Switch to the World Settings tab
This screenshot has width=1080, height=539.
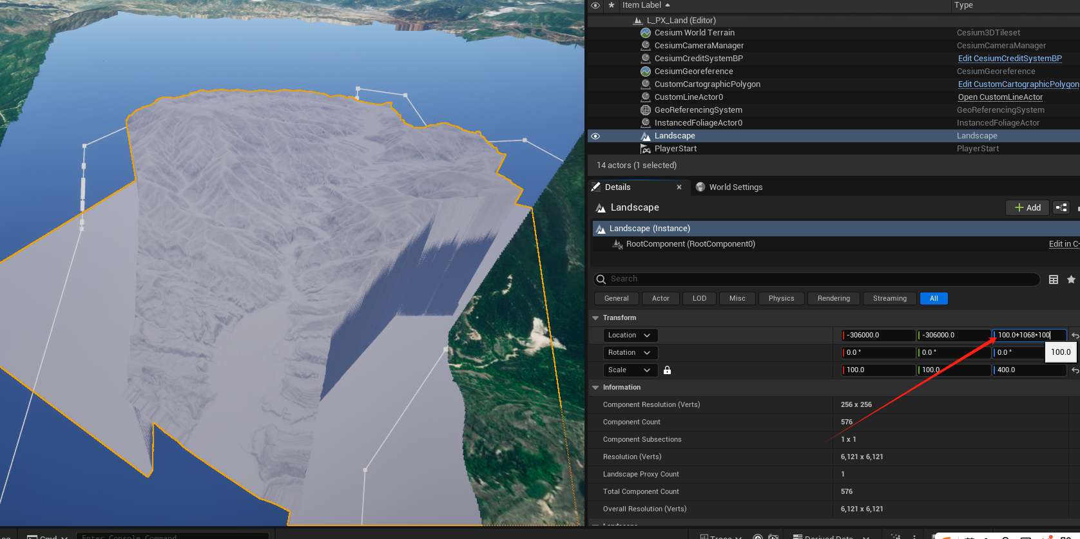coord(735,187)
